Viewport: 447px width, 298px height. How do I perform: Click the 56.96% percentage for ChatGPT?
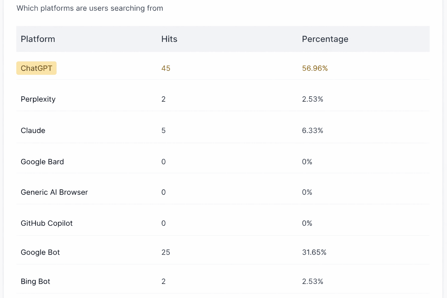click(x=315, y=68)
